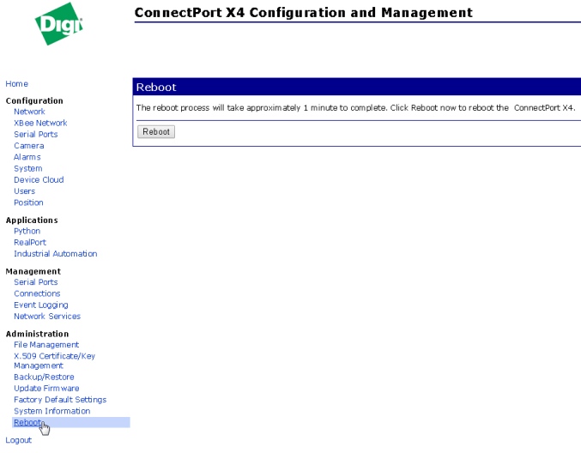Open Network configuration settings
581x453 pixels.
coord(29,112)
